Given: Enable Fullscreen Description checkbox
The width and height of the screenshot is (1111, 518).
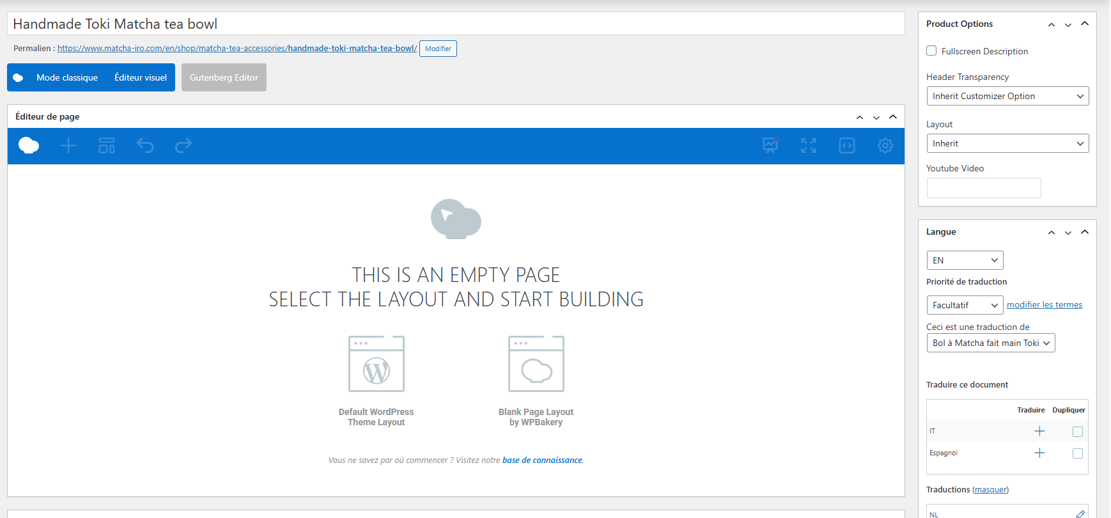Looking at the screenshot, I should click(x=931, y=51).
